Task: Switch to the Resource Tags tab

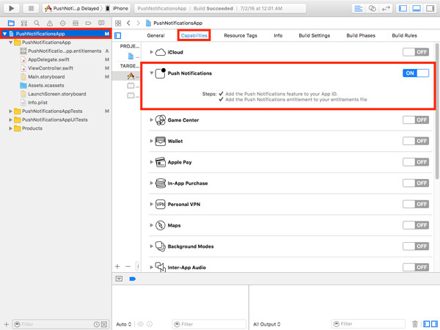Action: click(x=241, y=36)
